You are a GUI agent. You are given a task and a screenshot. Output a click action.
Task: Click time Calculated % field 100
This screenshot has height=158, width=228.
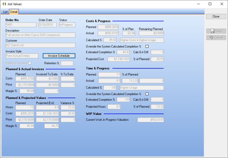coord(110,88)
